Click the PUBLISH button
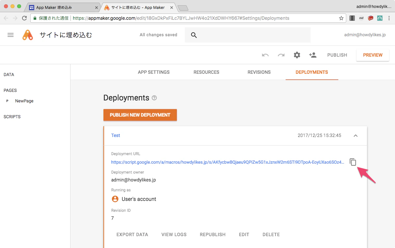 tap(337, 55)
